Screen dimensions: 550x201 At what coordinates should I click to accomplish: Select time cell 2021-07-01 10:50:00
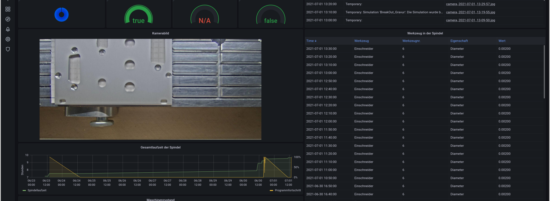321,178
